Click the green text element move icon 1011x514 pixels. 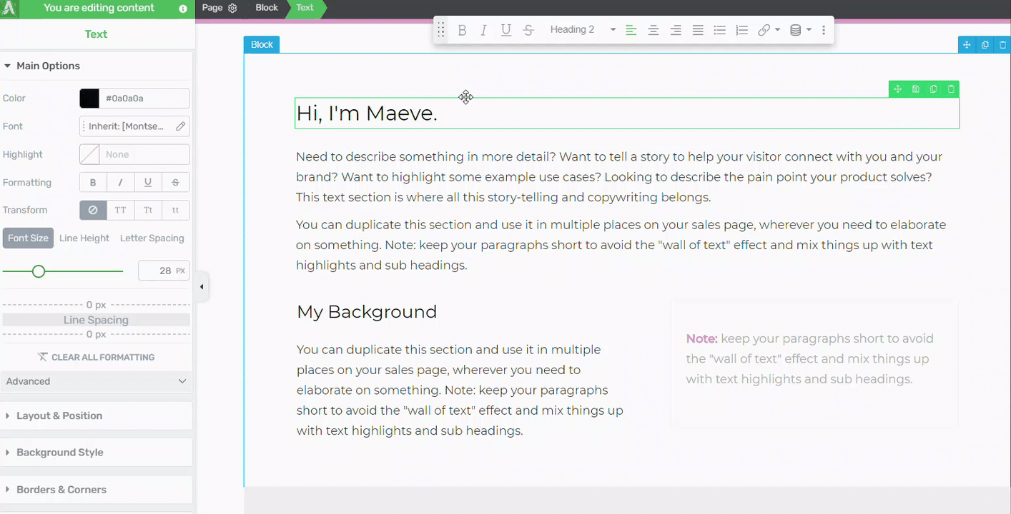tap(897, 89)
